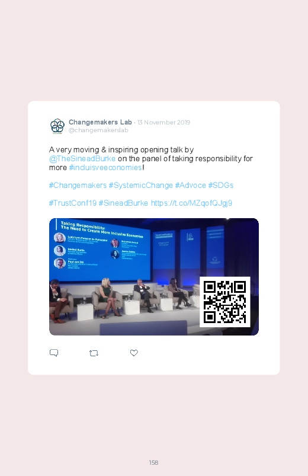
Task: Open the @TheSineadBurke mention
Action: coord(82,159)
